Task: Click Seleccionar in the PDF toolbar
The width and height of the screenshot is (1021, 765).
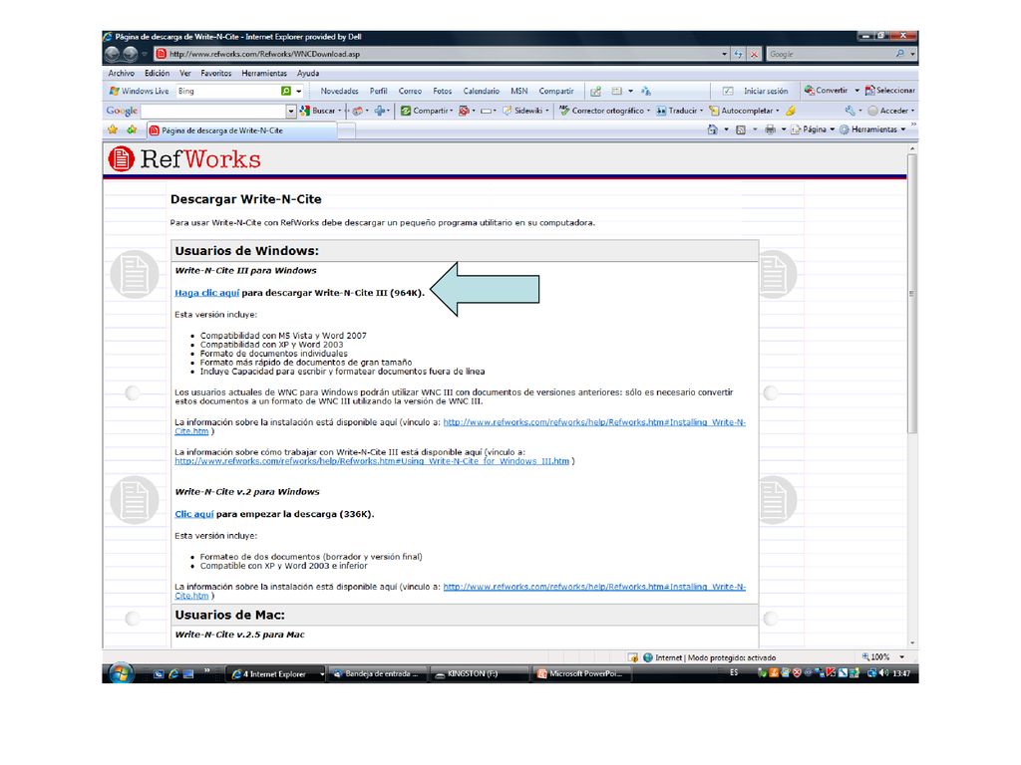Action: pyautogui.click(x=889, y=91)
